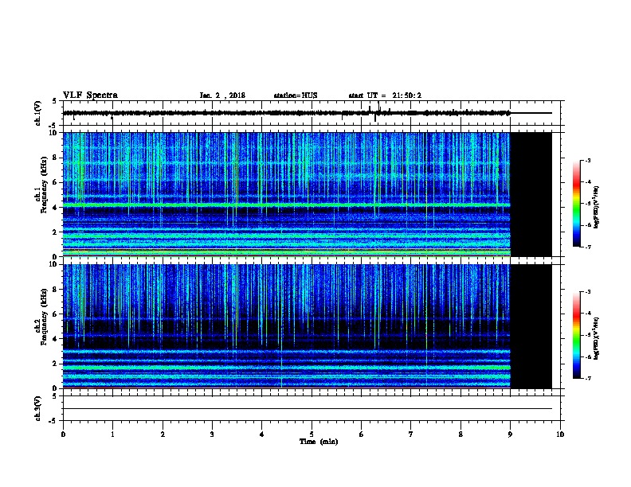Click the "ch.3(V)" axis label

(37, 408)
